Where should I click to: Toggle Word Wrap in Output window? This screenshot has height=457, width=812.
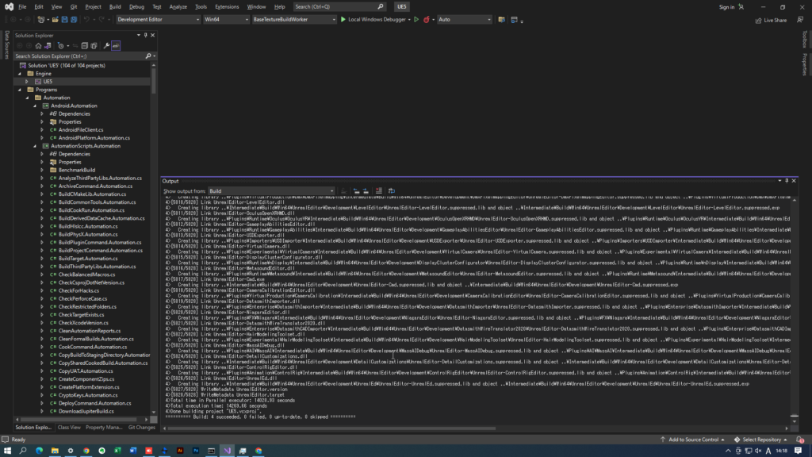[392, 190]
